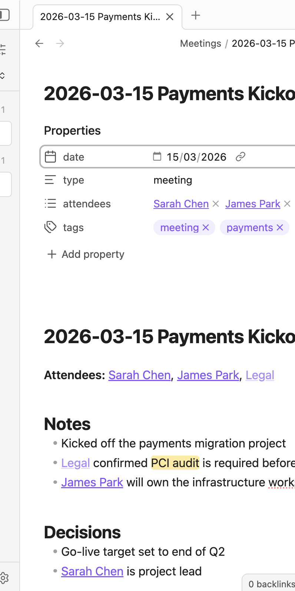Open James Park link in Notes list
This screenshot has width=295, height=591.
coord(92,482)
